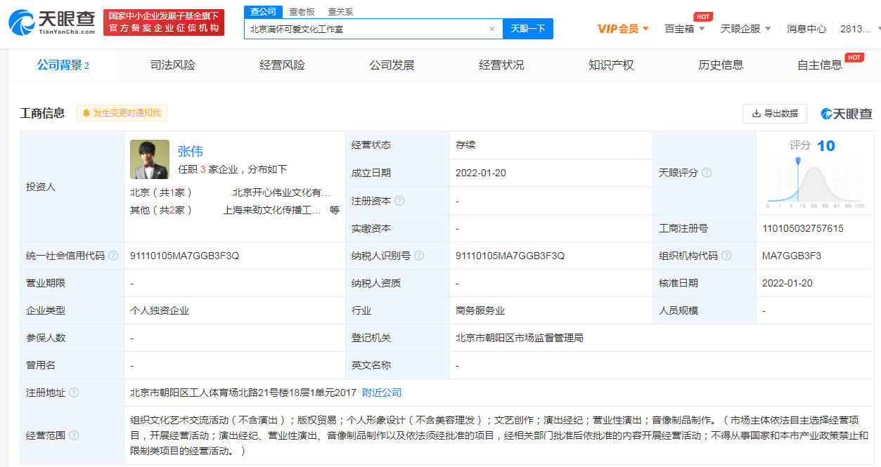881x467 pixels.
Task: Click help icon beside 经营范围
Action: coord(74,435)
